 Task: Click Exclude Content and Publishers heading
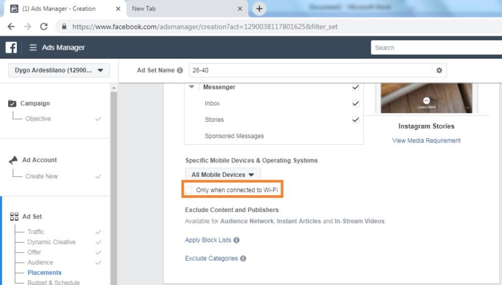[x=232, y=210]
